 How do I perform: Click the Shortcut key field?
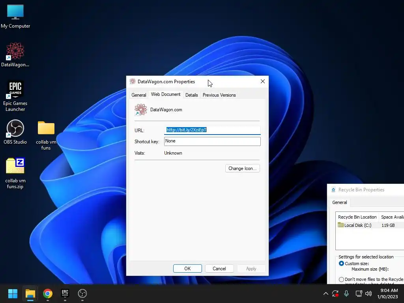pos(212,141)
